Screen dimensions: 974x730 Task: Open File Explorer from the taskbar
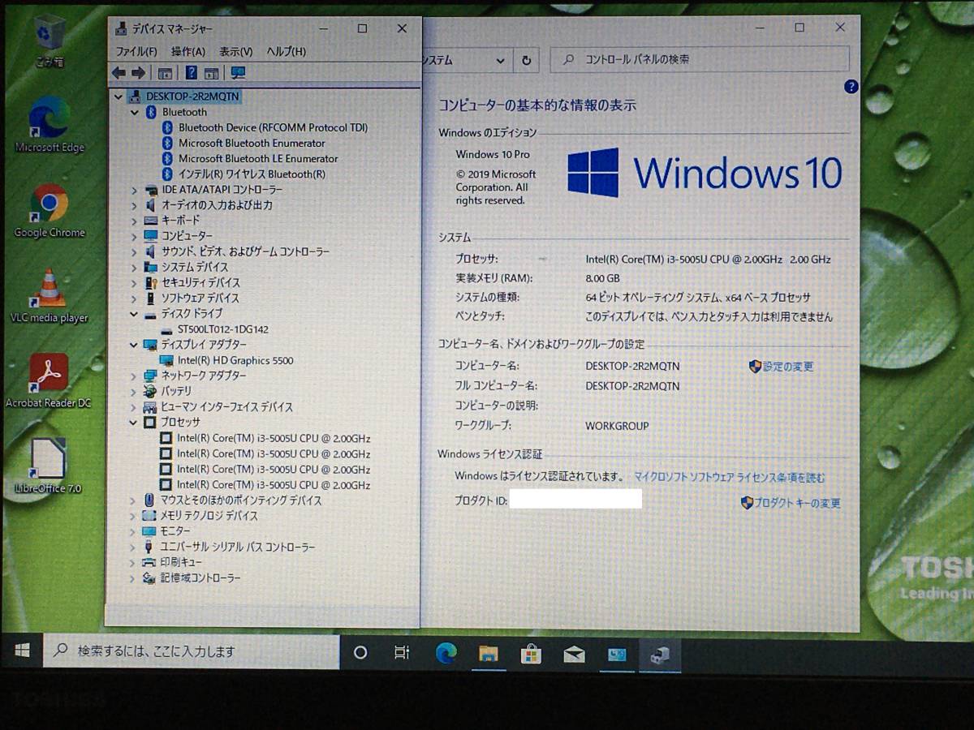488,653
